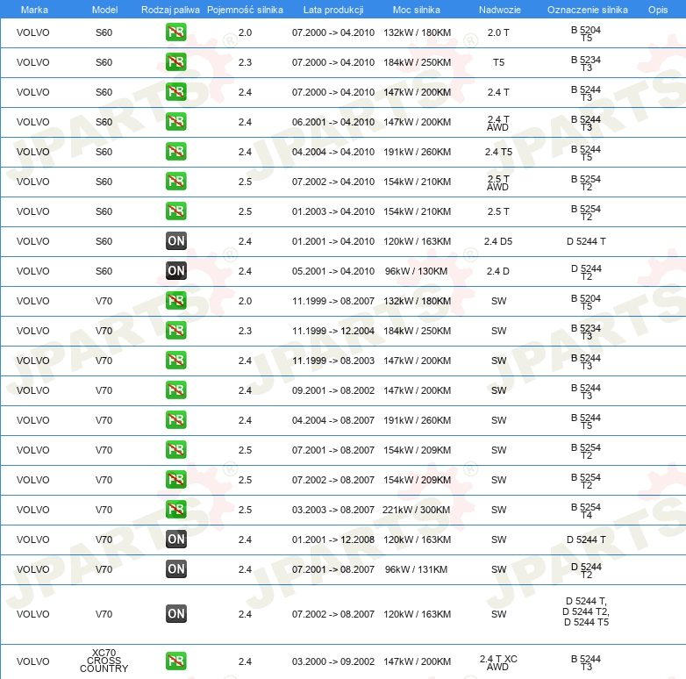Click petrol icon in S60 01.2003 2.5 T row
Screen dimensions: 686x679
tap(176, 211)
